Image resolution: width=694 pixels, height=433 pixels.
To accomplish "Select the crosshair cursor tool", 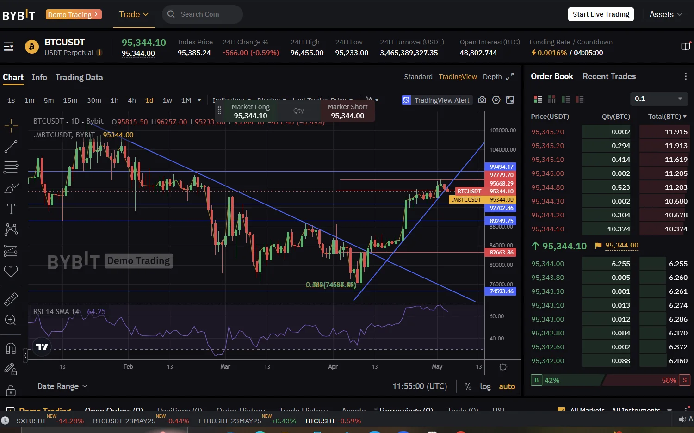I will point(11,125).
